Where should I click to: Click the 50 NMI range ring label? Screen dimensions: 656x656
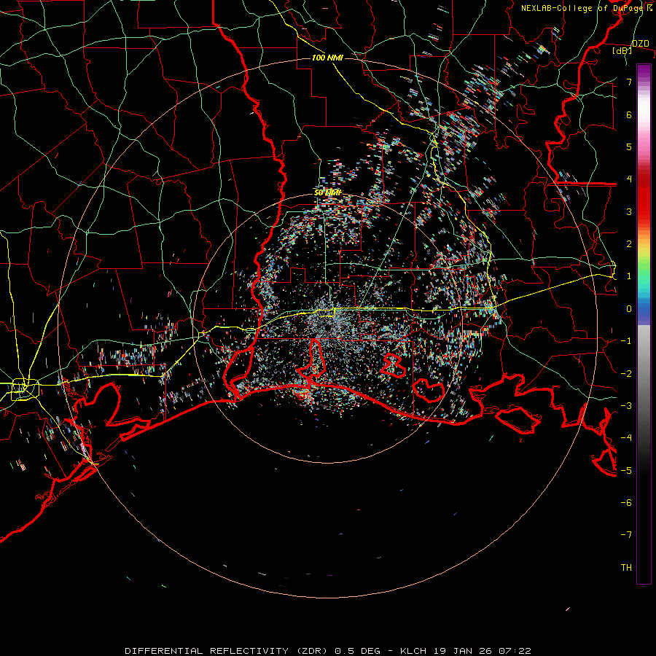pos(327,192)
